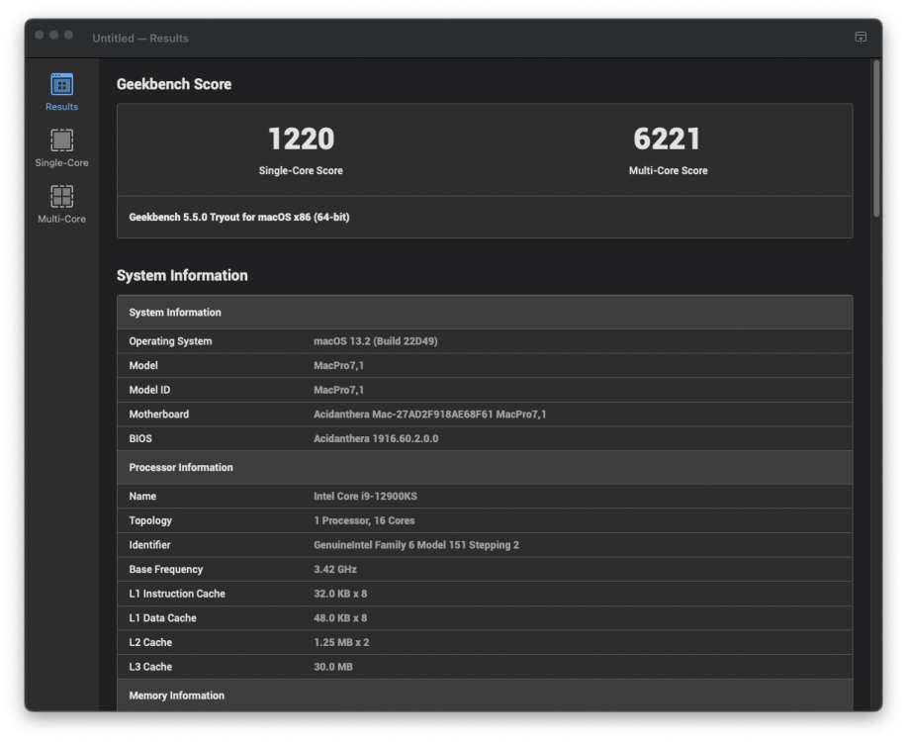
Task: Select the multi-core score 6221
Action: click(667, 139)
